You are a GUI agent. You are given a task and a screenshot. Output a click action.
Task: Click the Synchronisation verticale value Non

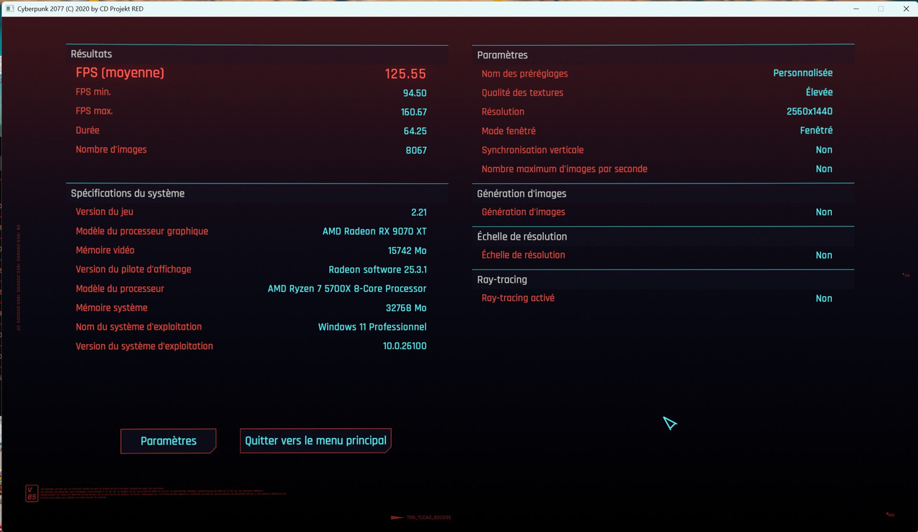824,150
